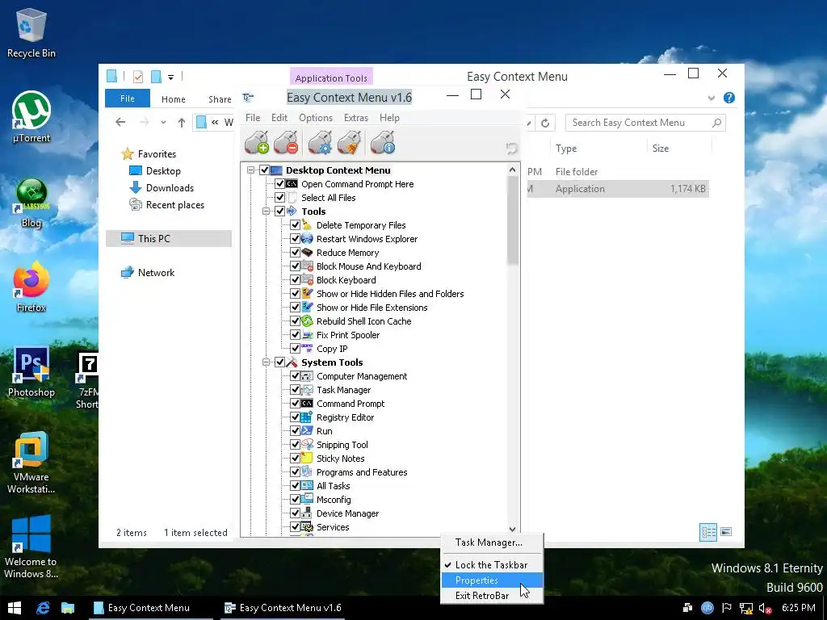This screenshot has width=827, height=620.
Task: Open File Explorer pinned on the taskbar
Action: [x=68, y=608]
